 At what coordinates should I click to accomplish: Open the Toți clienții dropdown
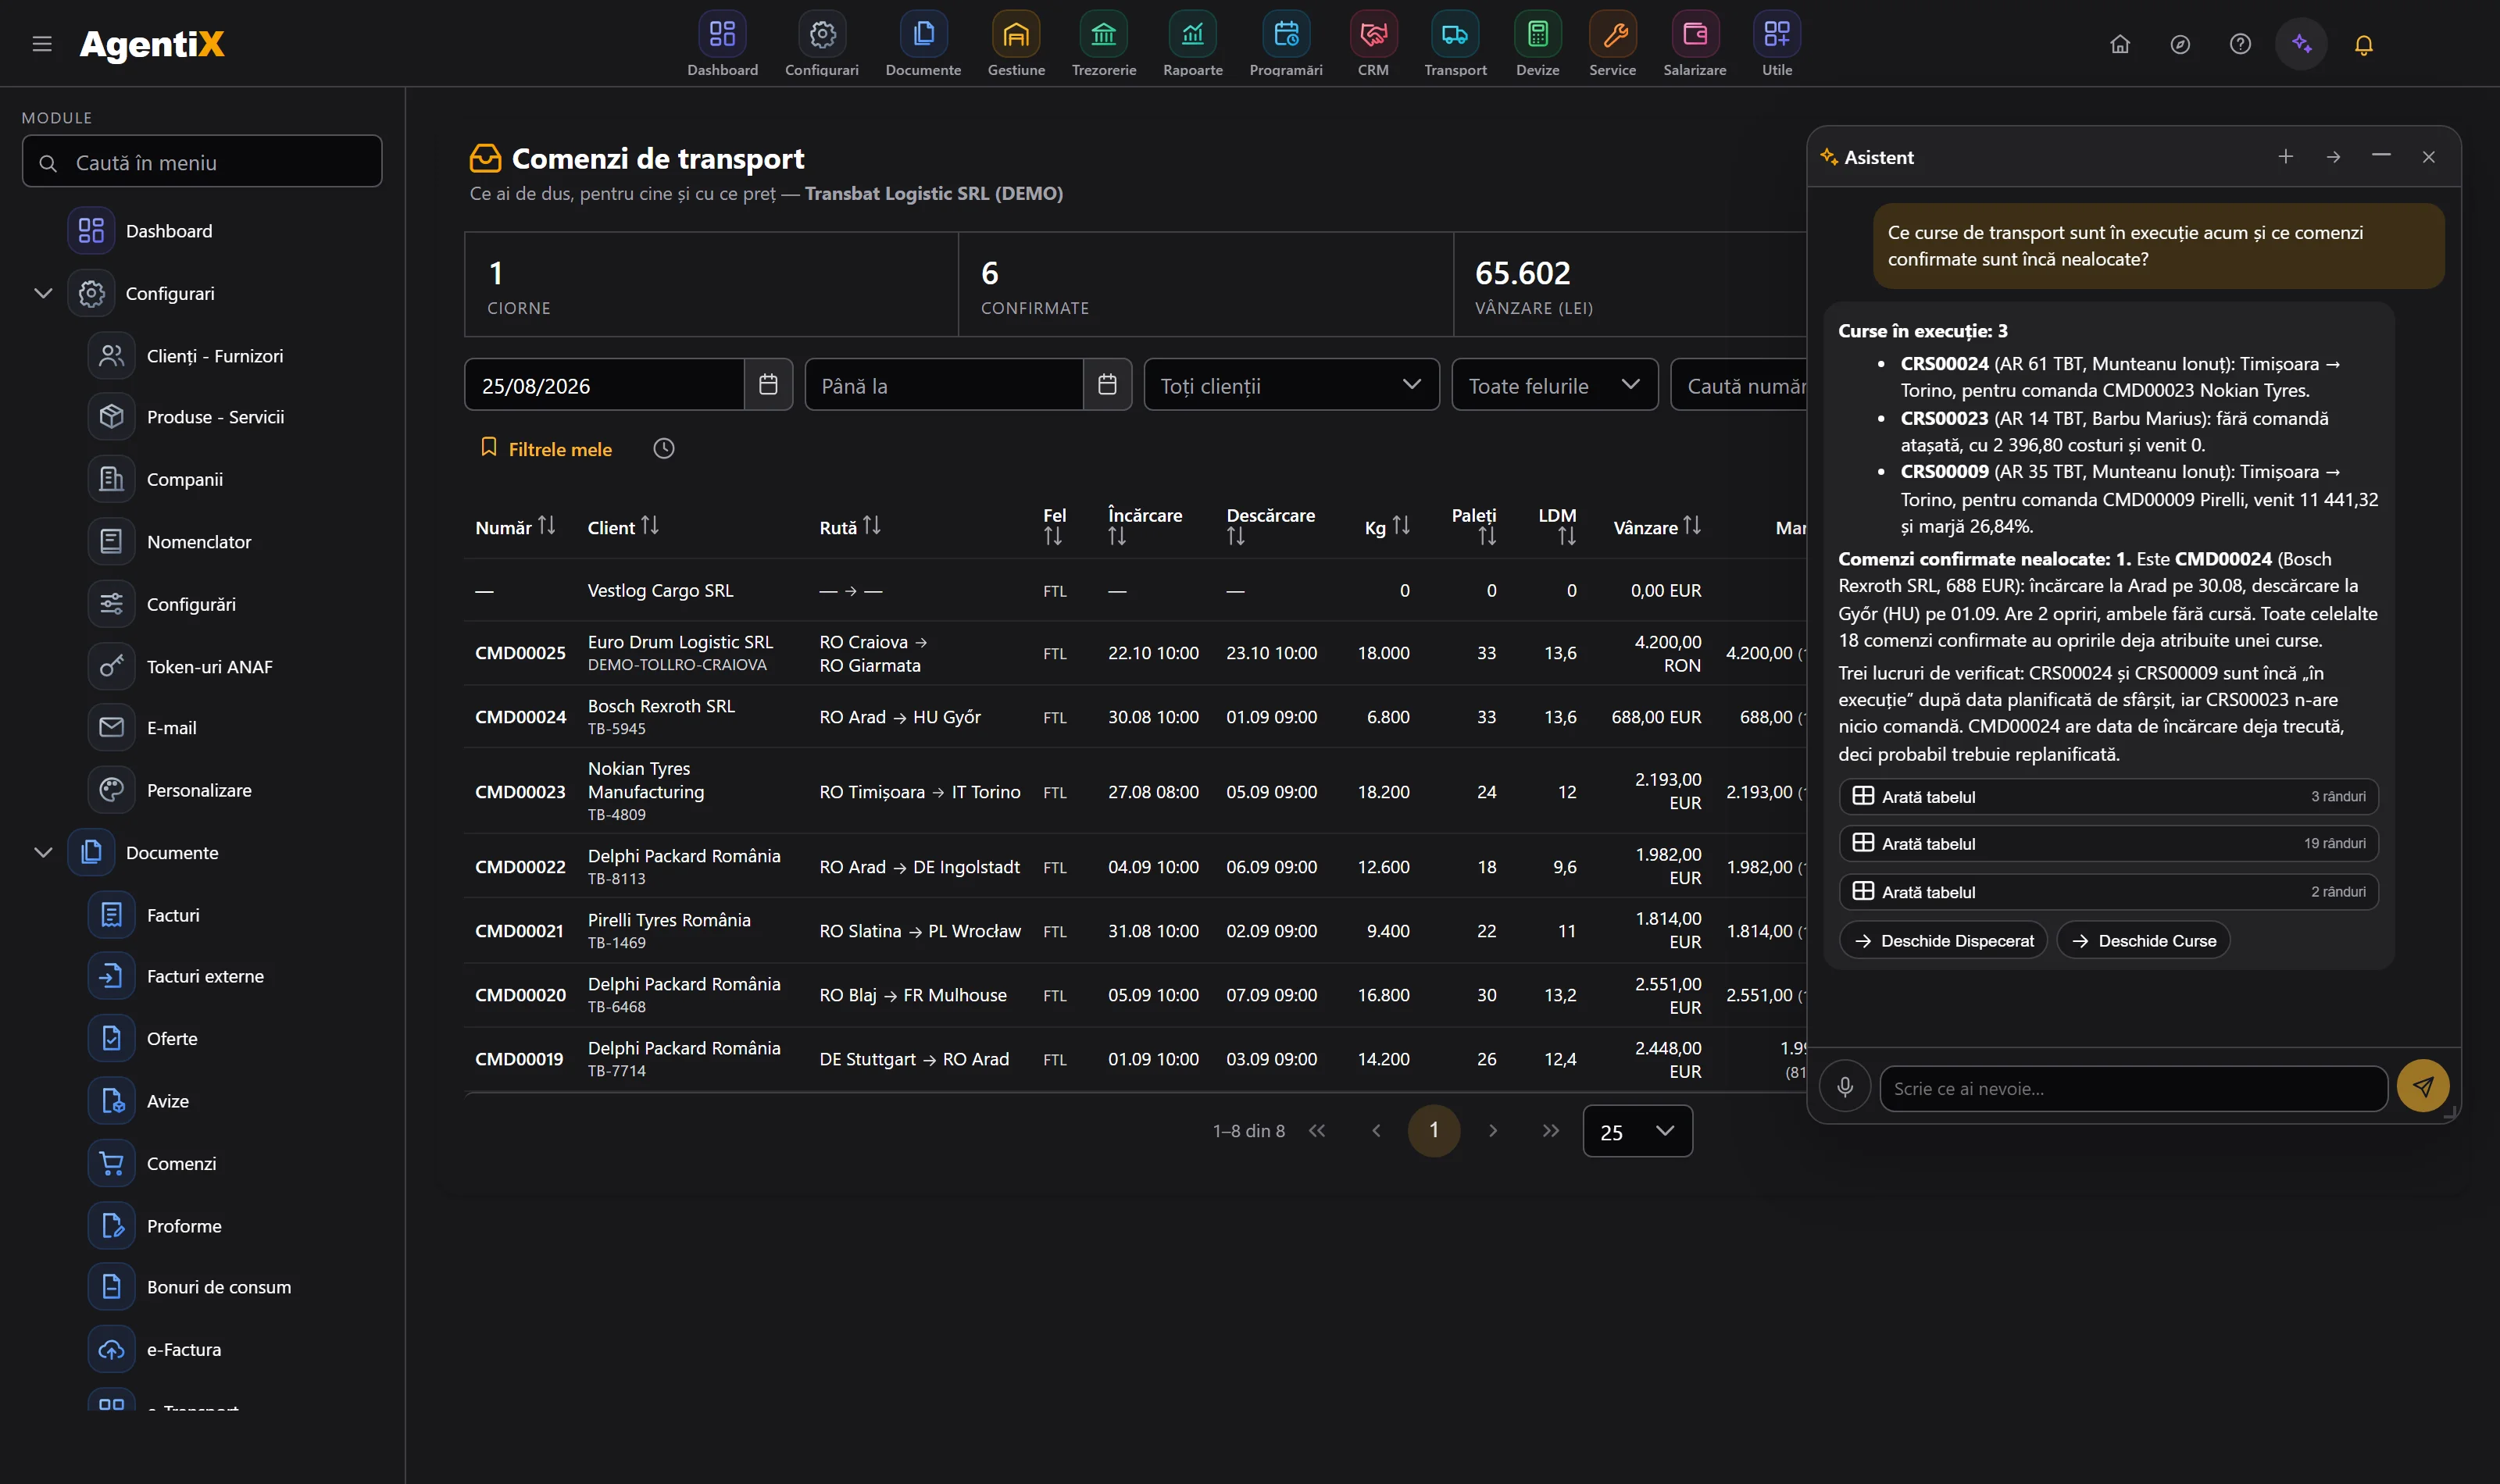click(x=1291, y=385)
